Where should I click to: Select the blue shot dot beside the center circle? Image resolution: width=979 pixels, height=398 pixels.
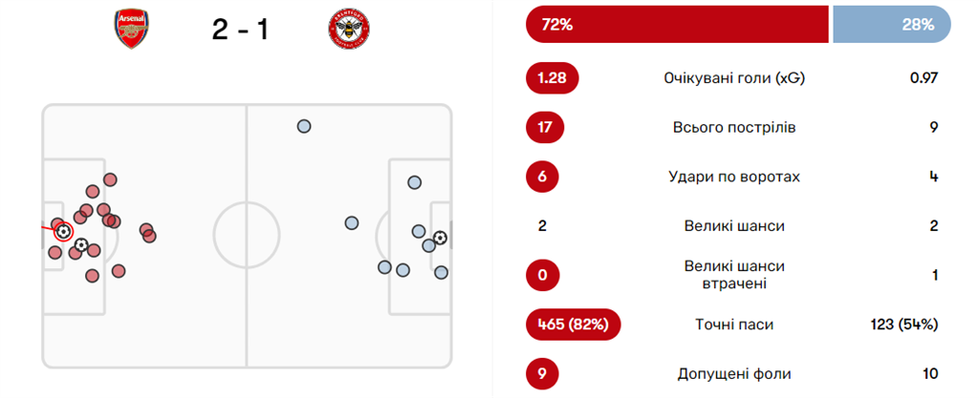pos(352,223)
